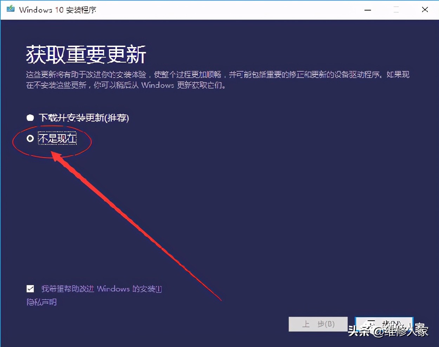
Task: Click the update description paragraph text
Action: pyautogui.click(x=211, y=79)
